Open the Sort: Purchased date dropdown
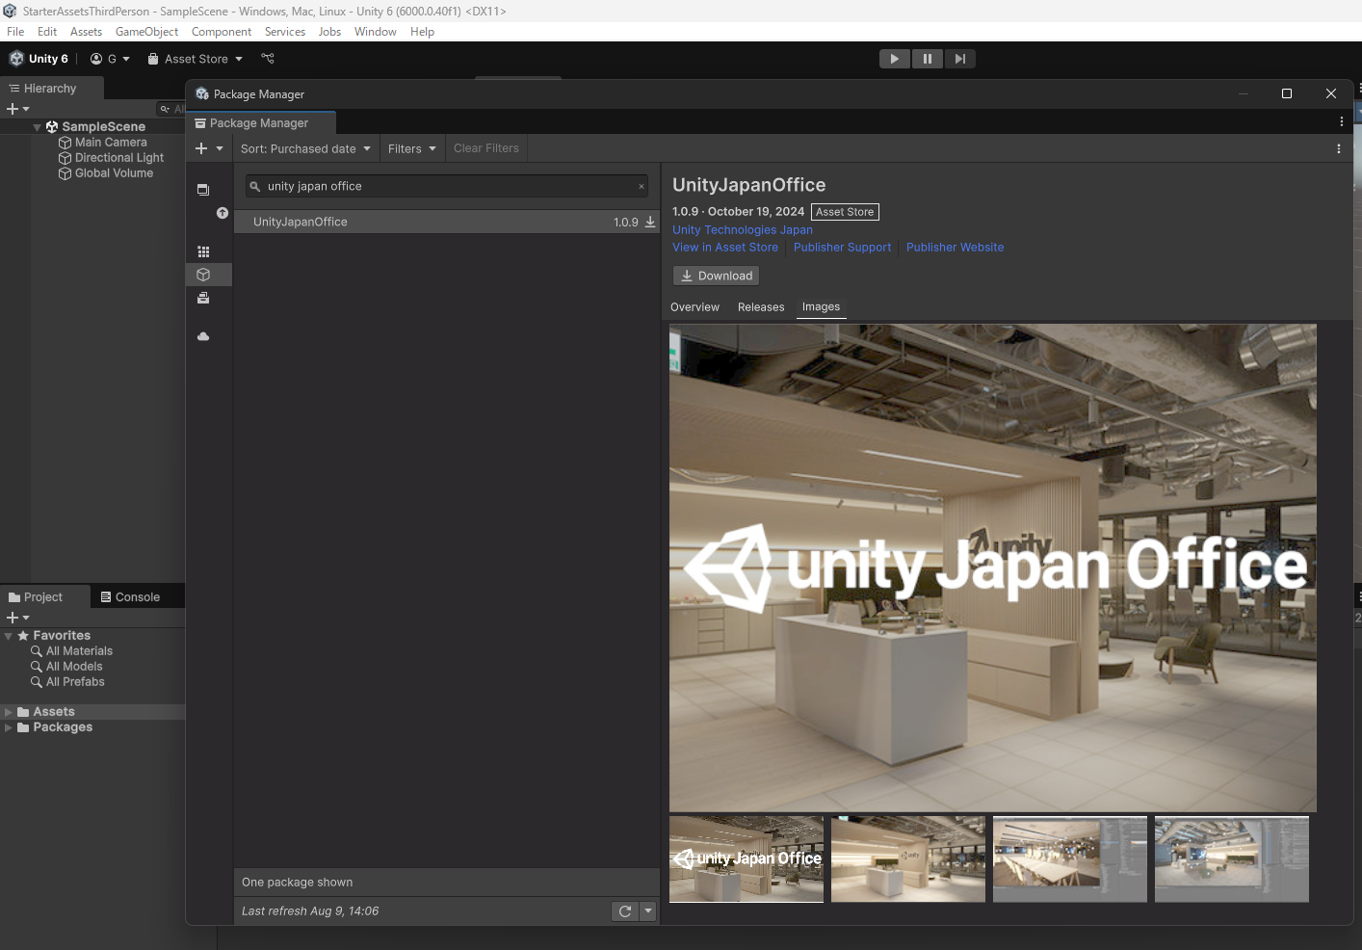 [x=305, y=148]
